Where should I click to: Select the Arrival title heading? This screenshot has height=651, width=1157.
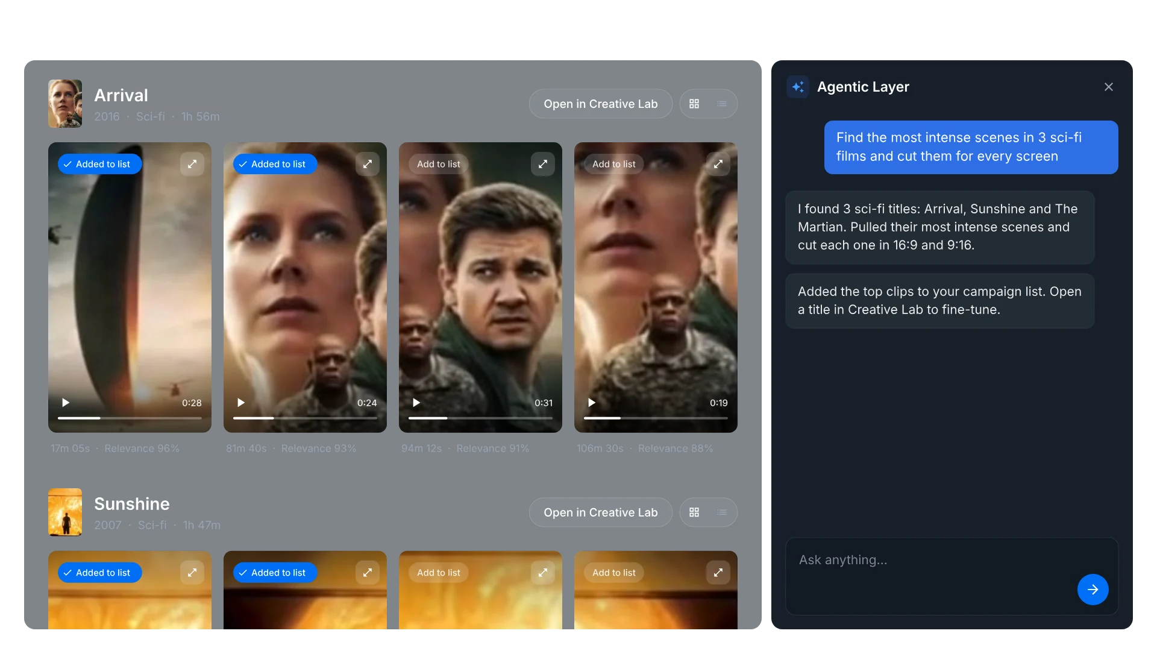click(121, 95)
